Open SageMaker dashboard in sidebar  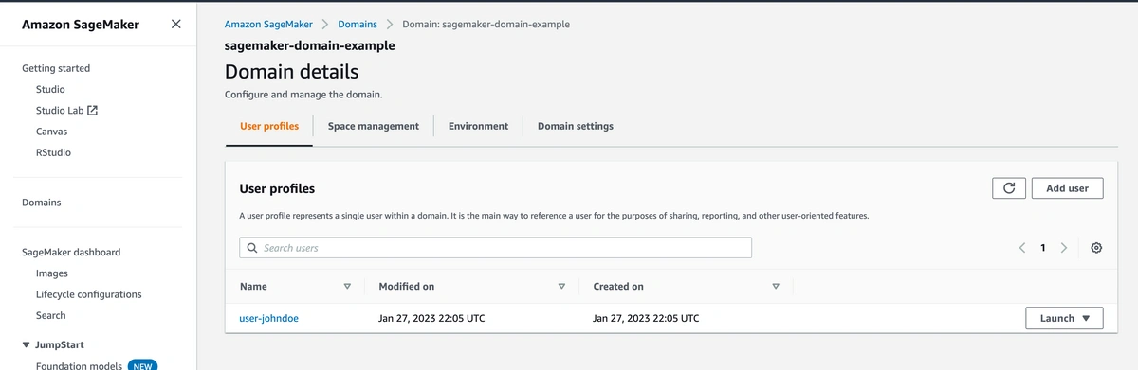(71, 252)
